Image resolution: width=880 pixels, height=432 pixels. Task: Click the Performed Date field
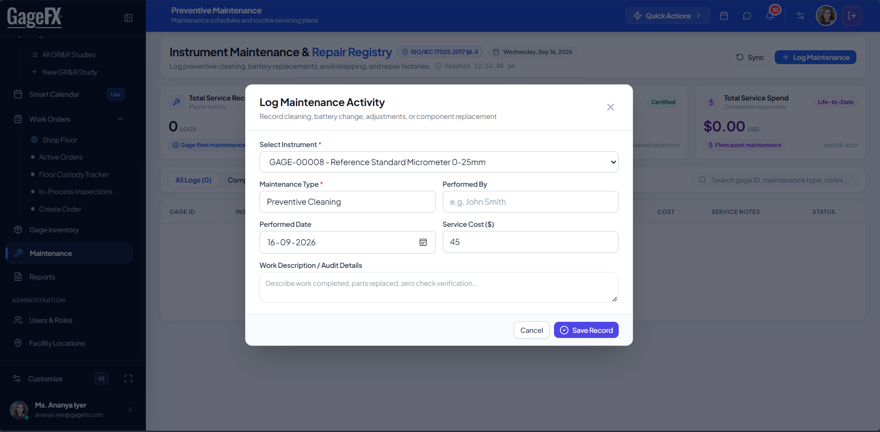(x=347, y=242)
